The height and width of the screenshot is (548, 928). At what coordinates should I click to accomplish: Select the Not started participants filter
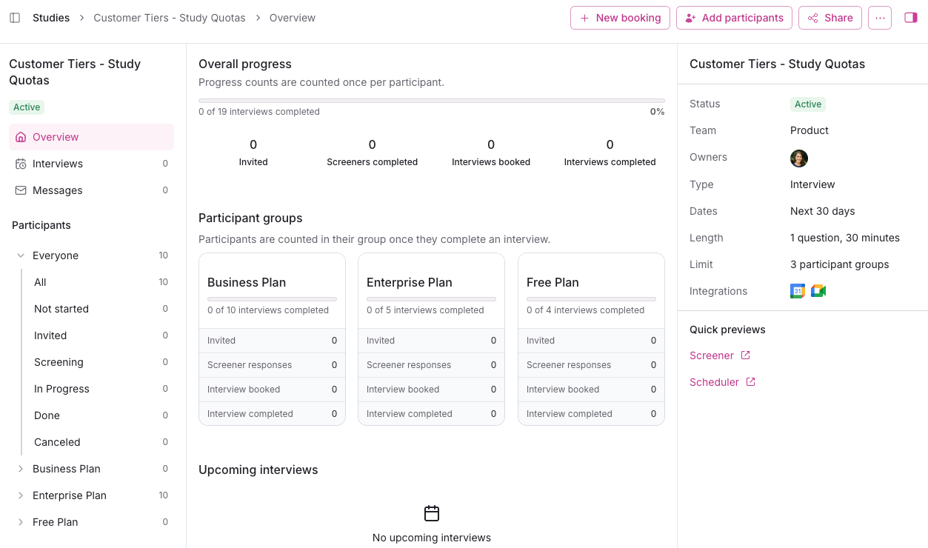coord(61,309)
